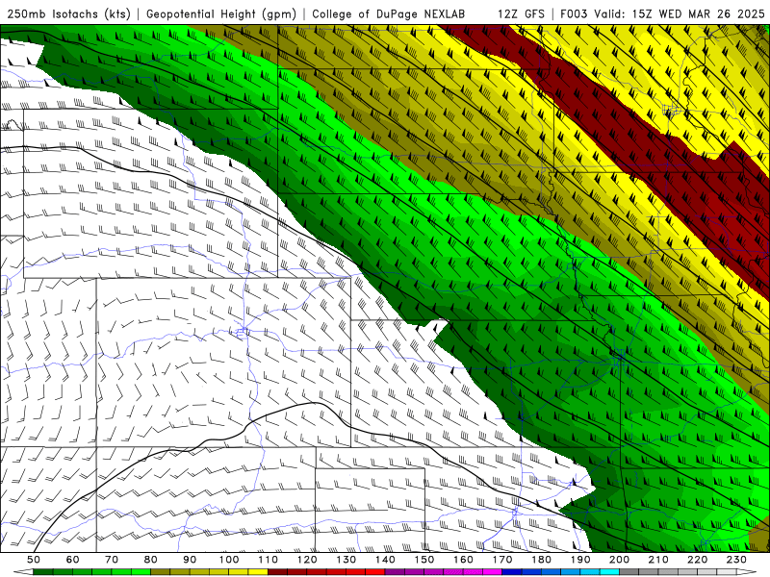The image size is (770, 577).
Task: Click the '12Z GFS' model run text
Action: tap(521, 14)
